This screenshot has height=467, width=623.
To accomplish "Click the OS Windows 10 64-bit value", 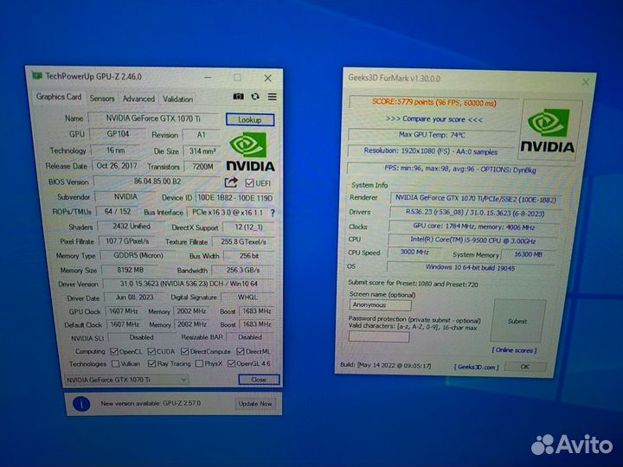I will [471, 267].
